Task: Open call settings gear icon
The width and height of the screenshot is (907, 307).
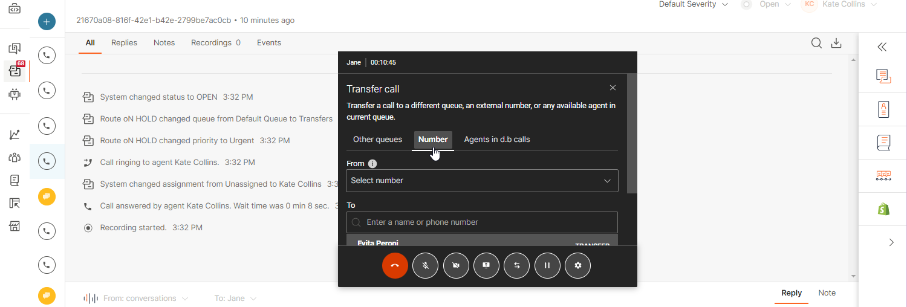Action: pos(577,265)
